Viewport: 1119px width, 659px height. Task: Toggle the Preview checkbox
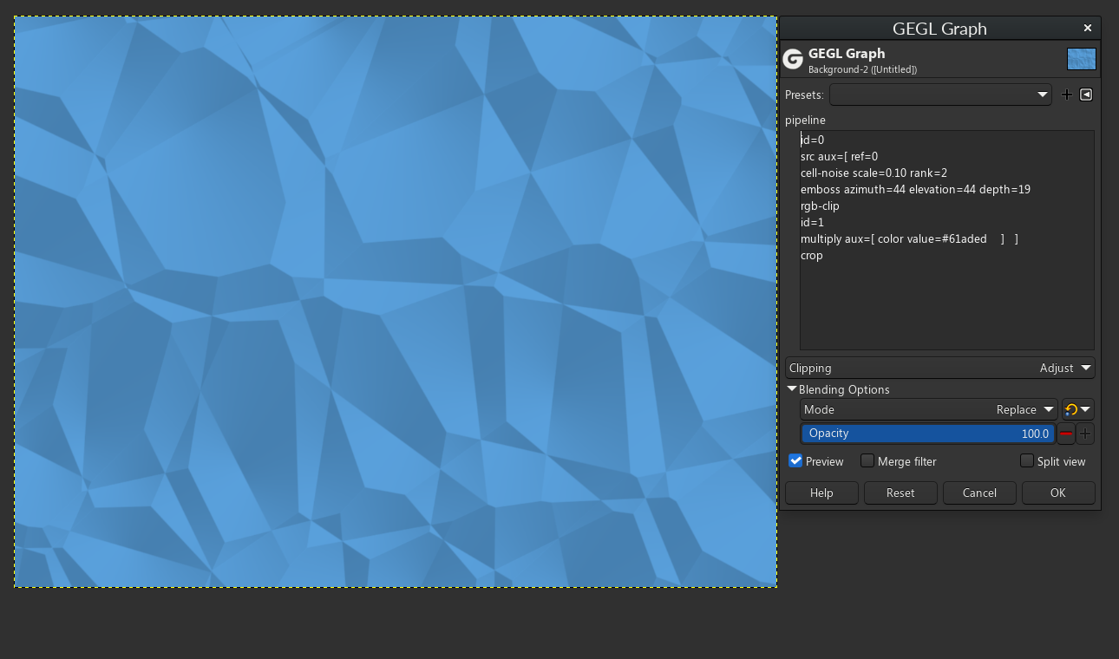tap(795, 460)
